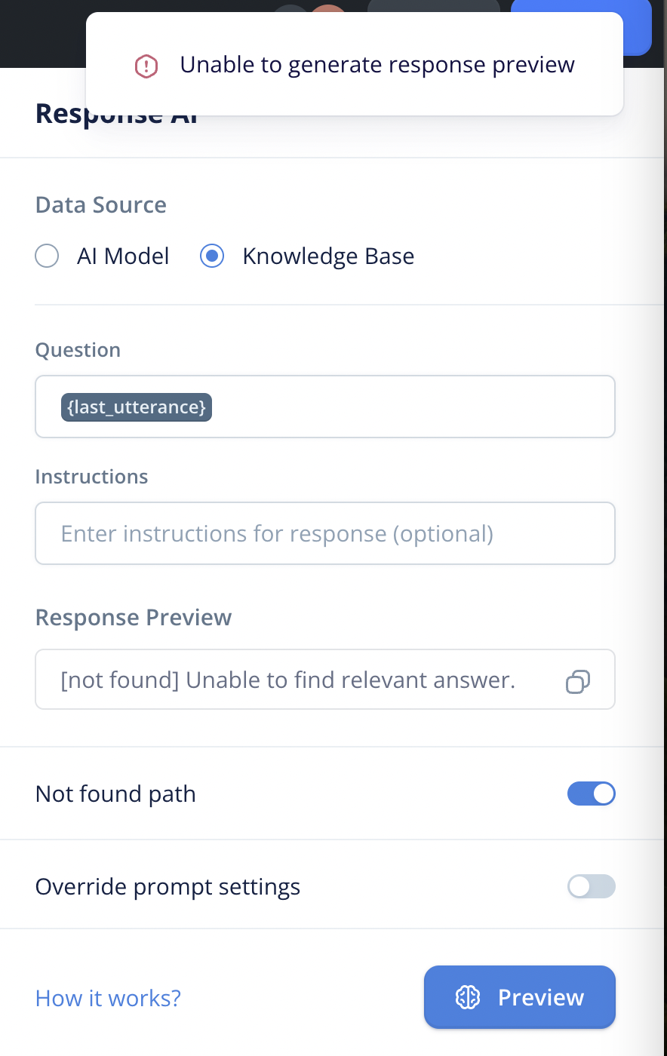The width and height of the screenshot is (667, 1056).
Task: Click the Knowledge Base label text
Action: pyautogui.click(x=328, y=256)
